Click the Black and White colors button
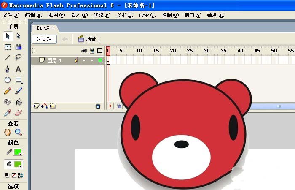Screen dimensions: 295x190 7,175
